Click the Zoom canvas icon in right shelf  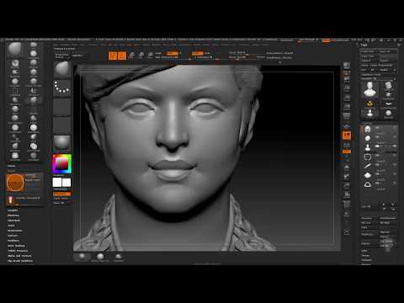[347, 88]
